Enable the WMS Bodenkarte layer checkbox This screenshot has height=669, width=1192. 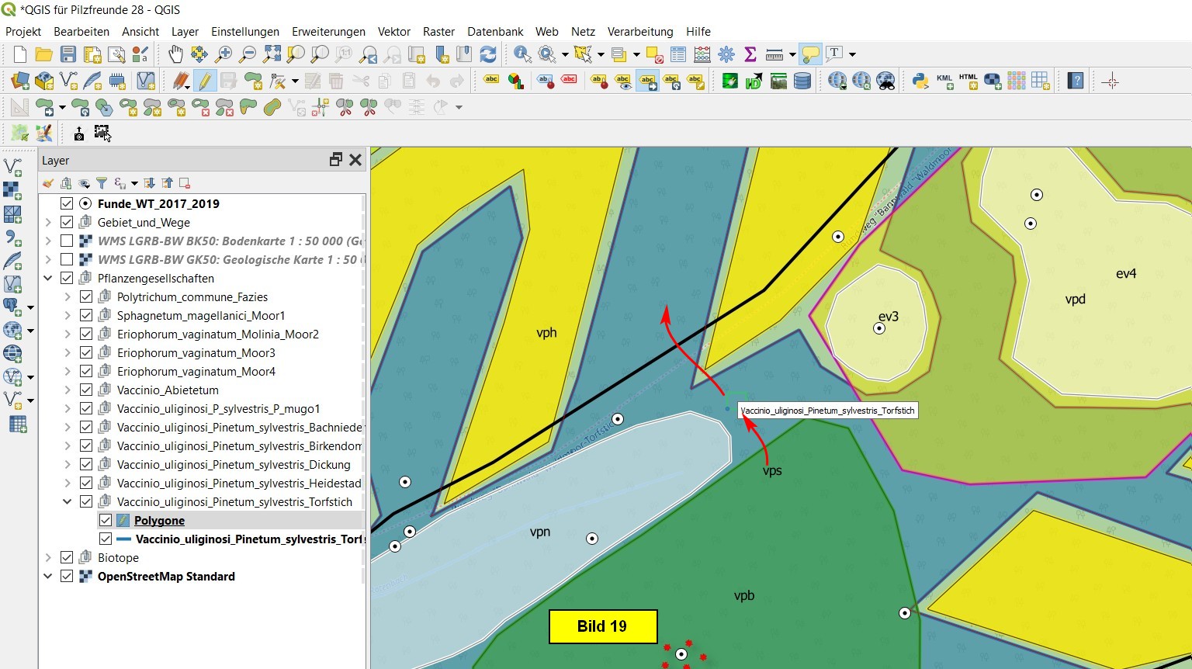(67, 241)
